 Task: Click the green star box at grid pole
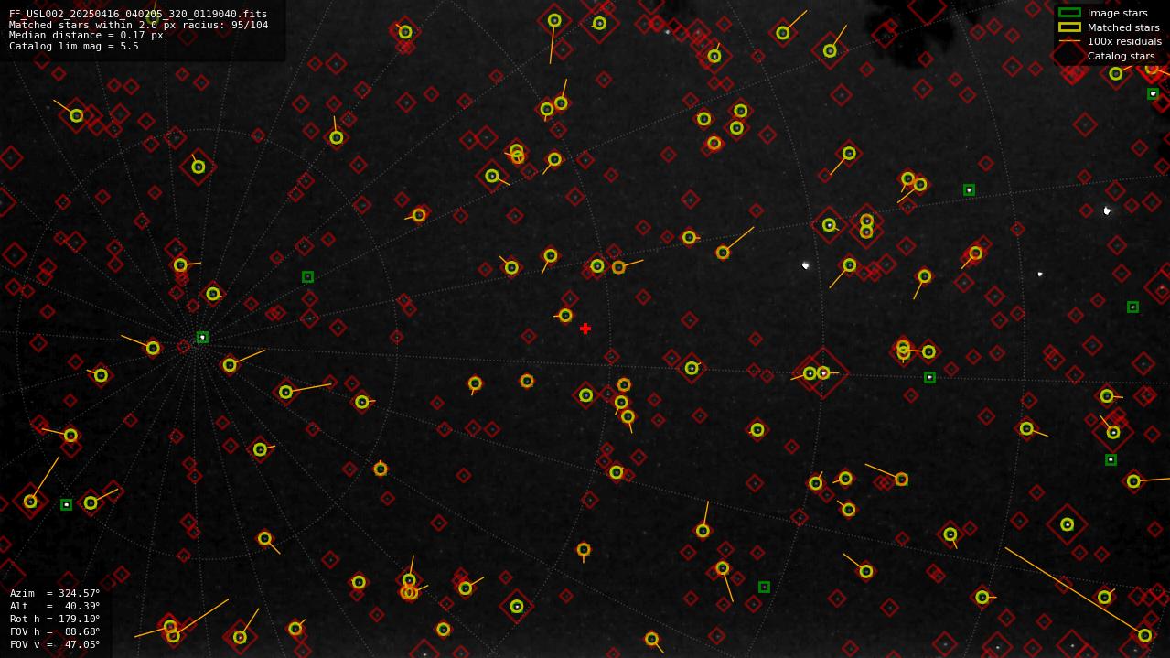pyautogui.click(x=202, y=338)
